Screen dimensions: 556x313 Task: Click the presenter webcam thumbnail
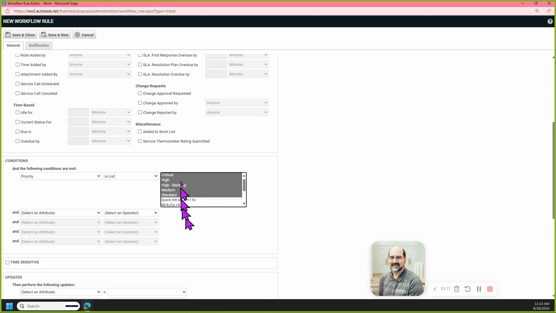point(398,269)
